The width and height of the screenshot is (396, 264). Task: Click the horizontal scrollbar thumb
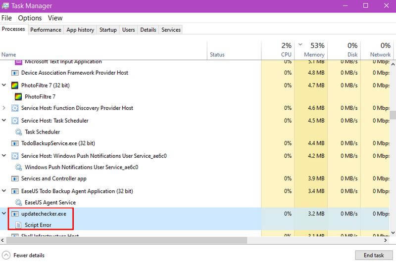(x=127, y=240)
